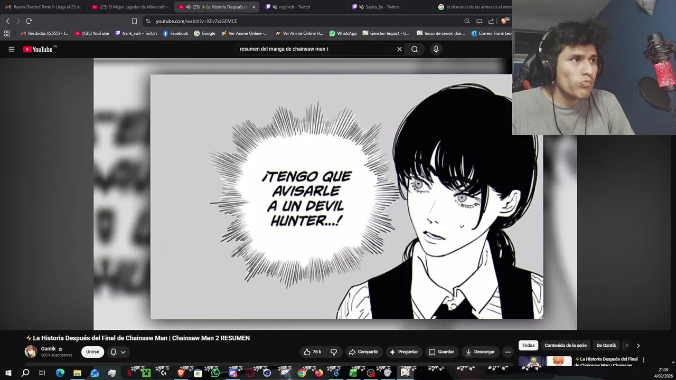The width and height of the screenshot is (676, 380).
Task: Launch Microsoft Edge from the taskbar
Action: click(60, 373)
